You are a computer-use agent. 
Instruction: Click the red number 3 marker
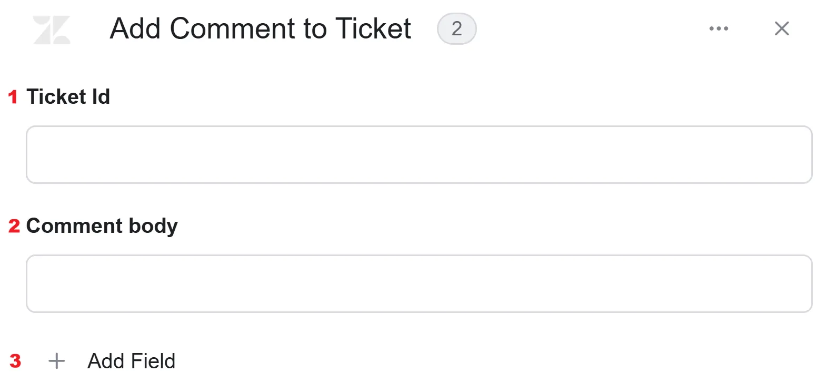coord(15,361)
